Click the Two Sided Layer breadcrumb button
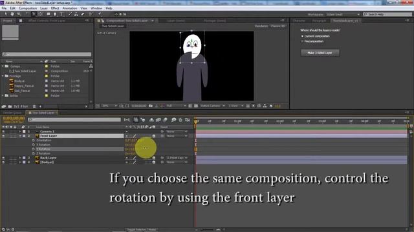Viewport: 414px width, 232px height. [x=113, y=26]
